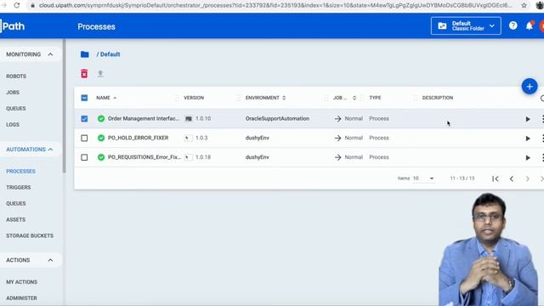Click the sidebar vertical scrollbar
This screenshot has width=544, height=306.
tap(65, 105)
